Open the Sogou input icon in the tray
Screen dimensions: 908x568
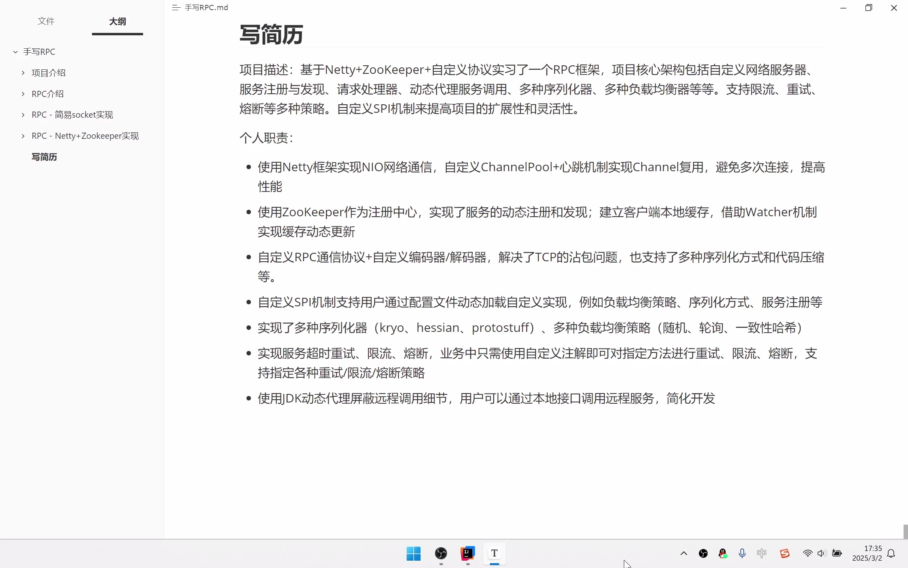785,553
